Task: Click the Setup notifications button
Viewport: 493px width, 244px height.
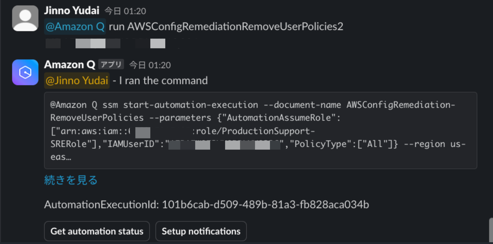Action: [201, 231]
